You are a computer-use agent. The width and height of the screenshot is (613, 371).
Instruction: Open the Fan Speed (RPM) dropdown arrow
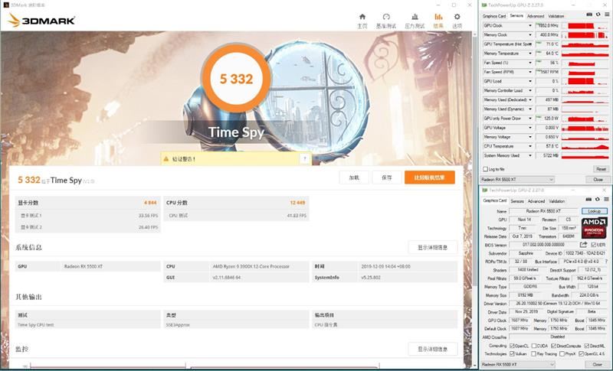530,72
